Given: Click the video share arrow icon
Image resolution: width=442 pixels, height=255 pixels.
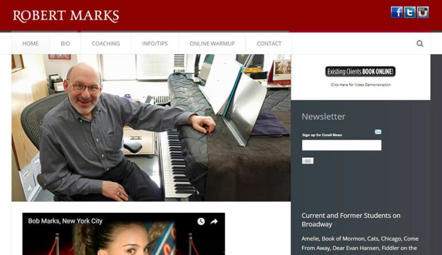Looking at the screenshot, I should click(214, 222).
